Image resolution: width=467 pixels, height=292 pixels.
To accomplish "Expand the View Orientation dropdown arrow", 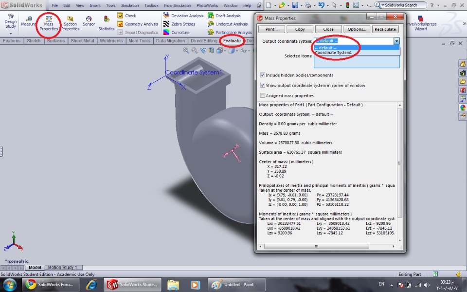I will click(x=225, y=51).
